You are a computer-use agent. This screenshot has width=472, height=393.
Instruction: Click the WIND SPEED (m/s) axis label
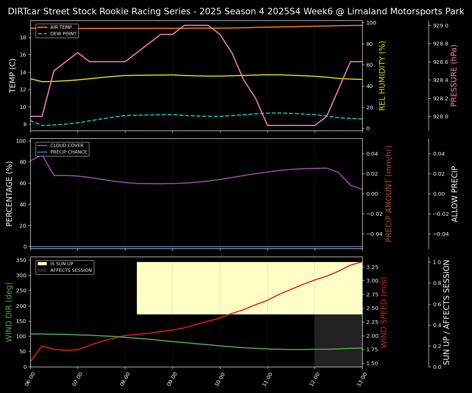click(x=384, y=312)
